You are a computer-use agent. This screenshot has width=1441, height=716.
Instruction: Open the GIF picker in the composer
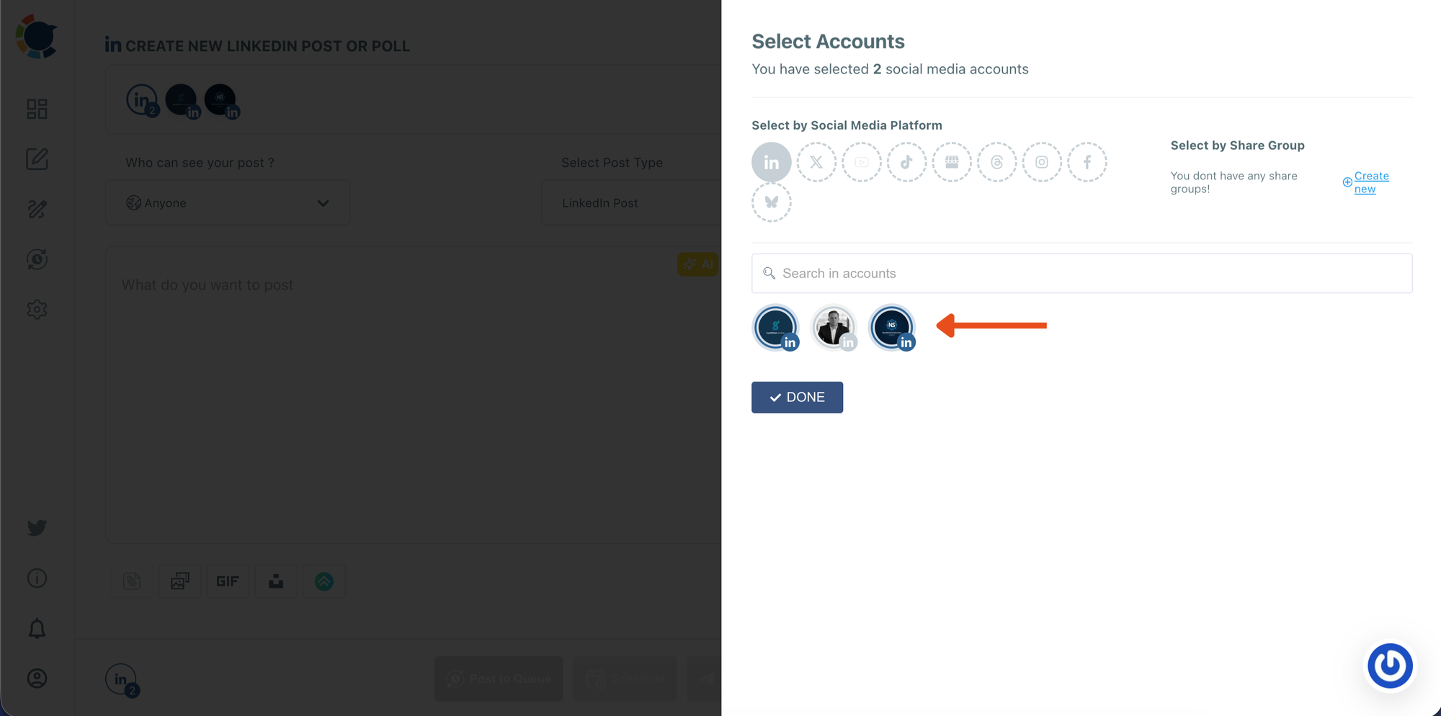point(228,581)
